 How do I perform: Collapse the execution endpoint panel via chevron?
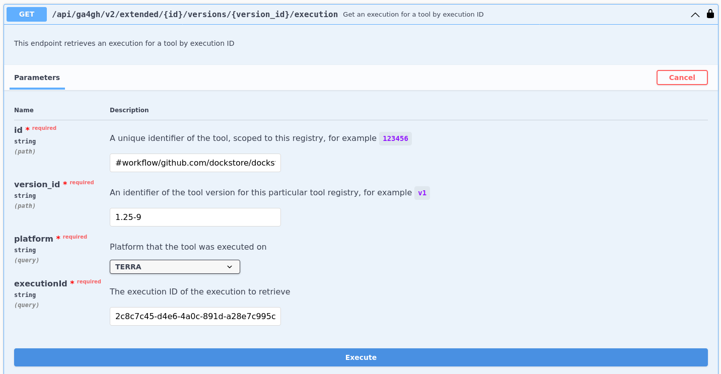point(695,15)
